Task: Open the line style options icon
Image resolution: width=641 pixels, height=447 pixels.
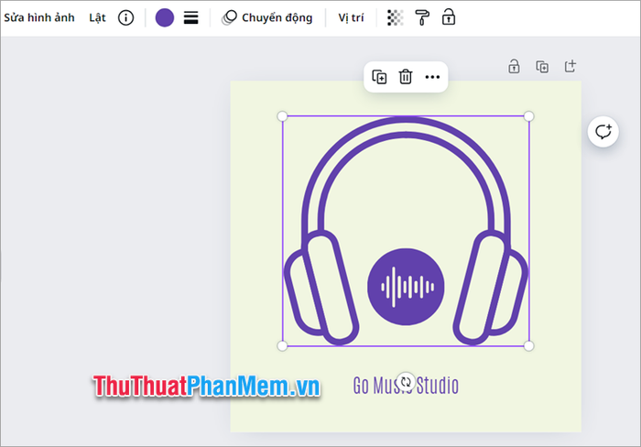Action: (x=191, y=17)
